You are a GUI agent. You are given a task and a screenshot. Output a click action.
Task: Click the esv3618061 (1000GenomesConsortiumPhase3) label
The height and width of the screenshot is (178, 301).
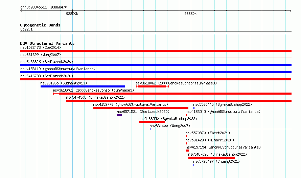(x=93, y=90)
